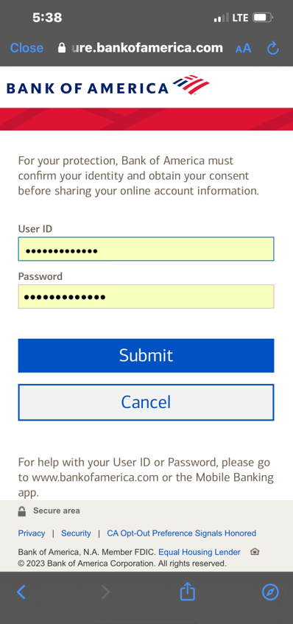Screen dimensions: 293x624
Task: Open the AA text size menu
Action: coord(243,49)
